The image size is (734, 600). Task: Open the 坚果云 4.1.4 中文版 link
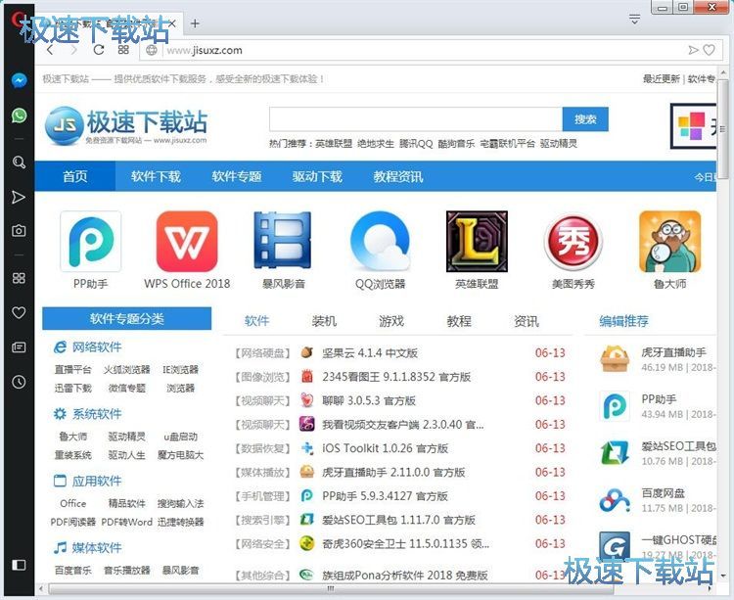coord(370,353)
